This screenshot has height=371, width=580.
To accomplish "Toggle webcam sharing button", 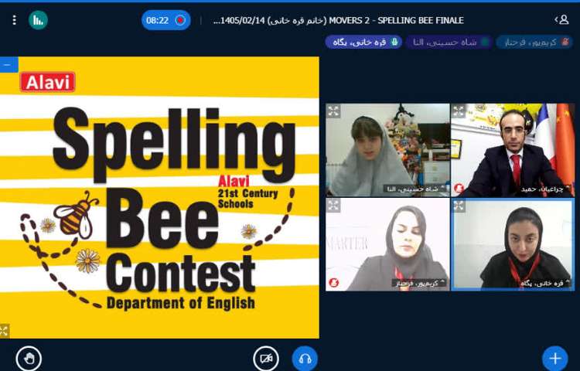I will [266, 358].
